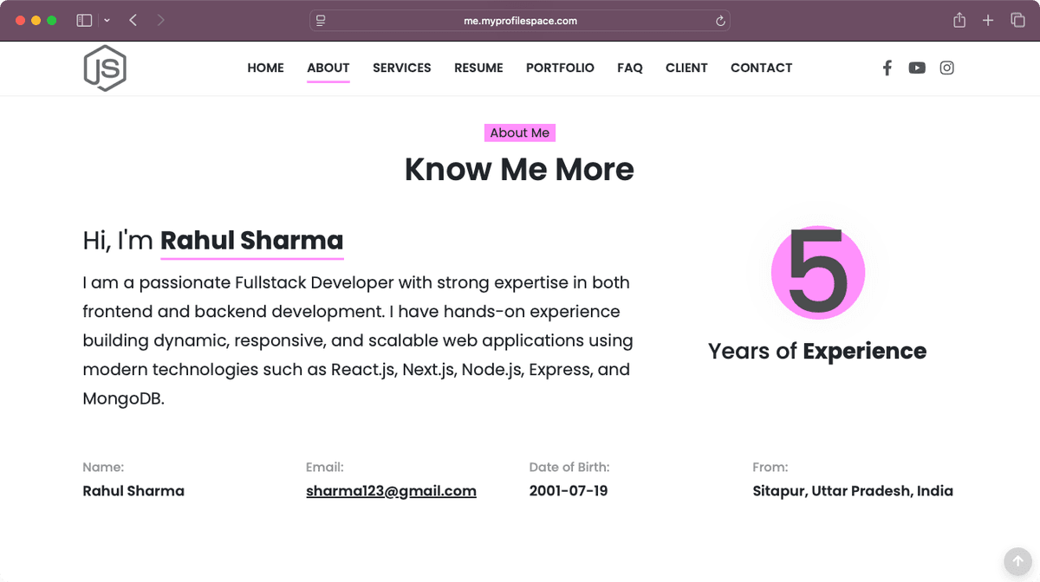Go to the HOME menu item
The image size is (1040, 582).
[x=265, y=68]
